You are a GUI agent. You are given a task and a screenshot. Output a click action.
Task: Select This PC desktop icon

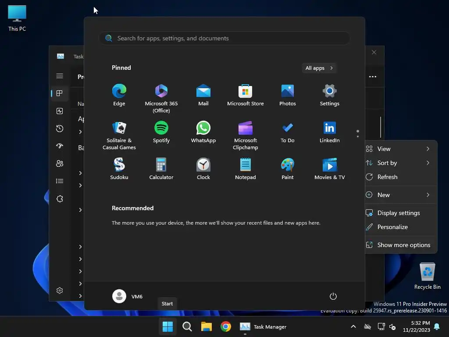(x=17, y=18)
